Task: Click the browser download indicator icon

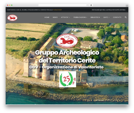Action: 91,5
